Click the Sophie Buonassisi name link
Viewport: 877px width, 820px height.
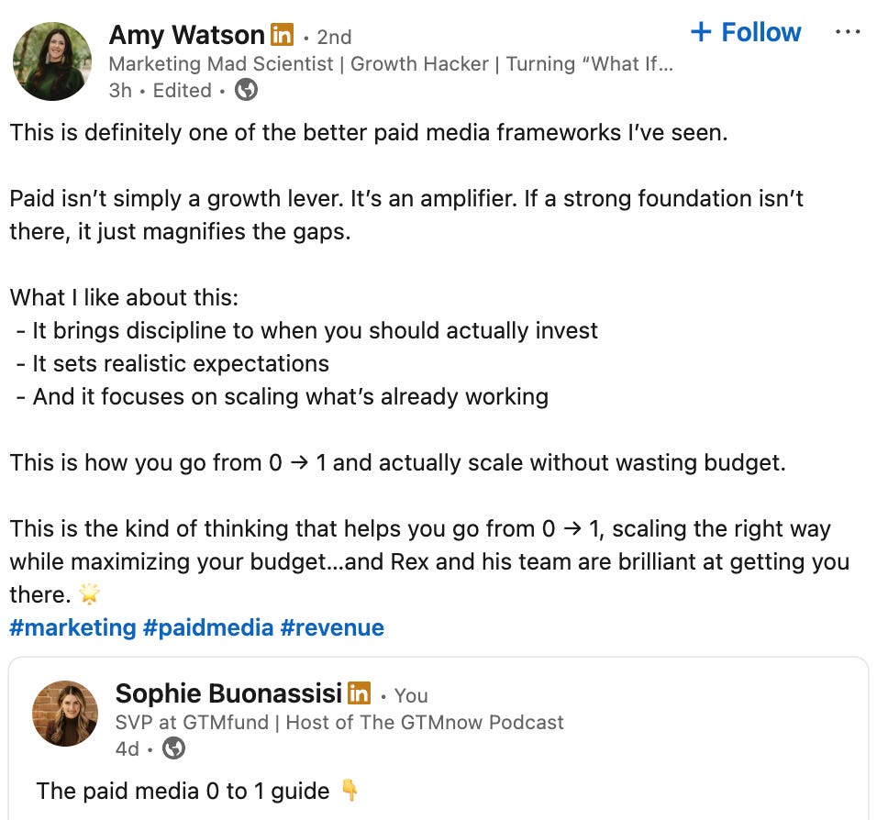(x=228, y=693)
